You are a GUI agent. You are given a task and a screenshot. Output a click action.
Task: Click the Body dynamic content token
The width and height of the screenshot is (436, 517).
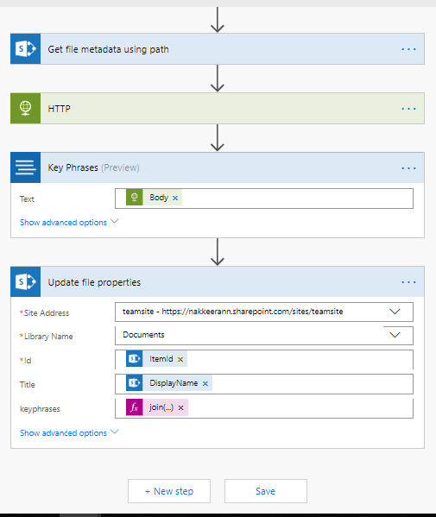[154, 198]
